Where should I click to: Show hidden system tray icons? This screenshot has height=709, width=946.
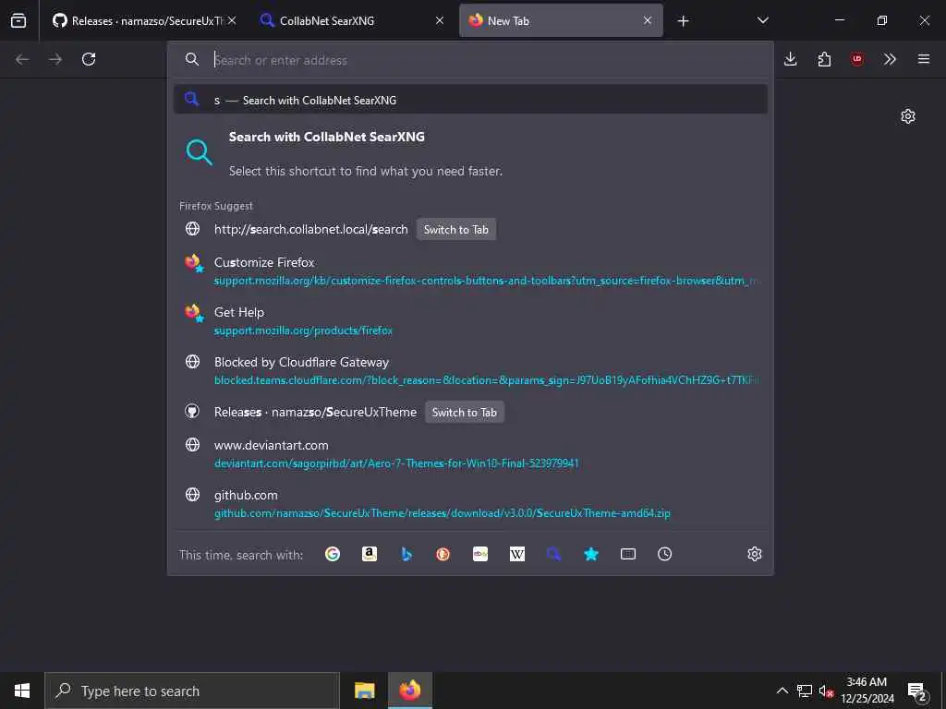pos(782,691)
